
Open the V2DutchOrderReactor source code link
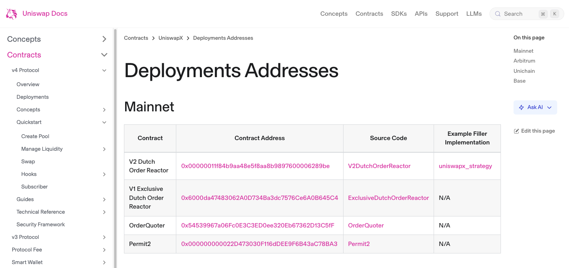pyautogui.click(x=379, y=166)
